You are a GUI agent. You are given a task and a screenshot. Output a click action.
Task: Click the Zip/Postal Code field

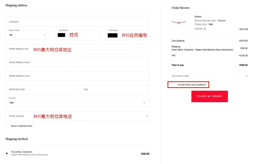40,89
